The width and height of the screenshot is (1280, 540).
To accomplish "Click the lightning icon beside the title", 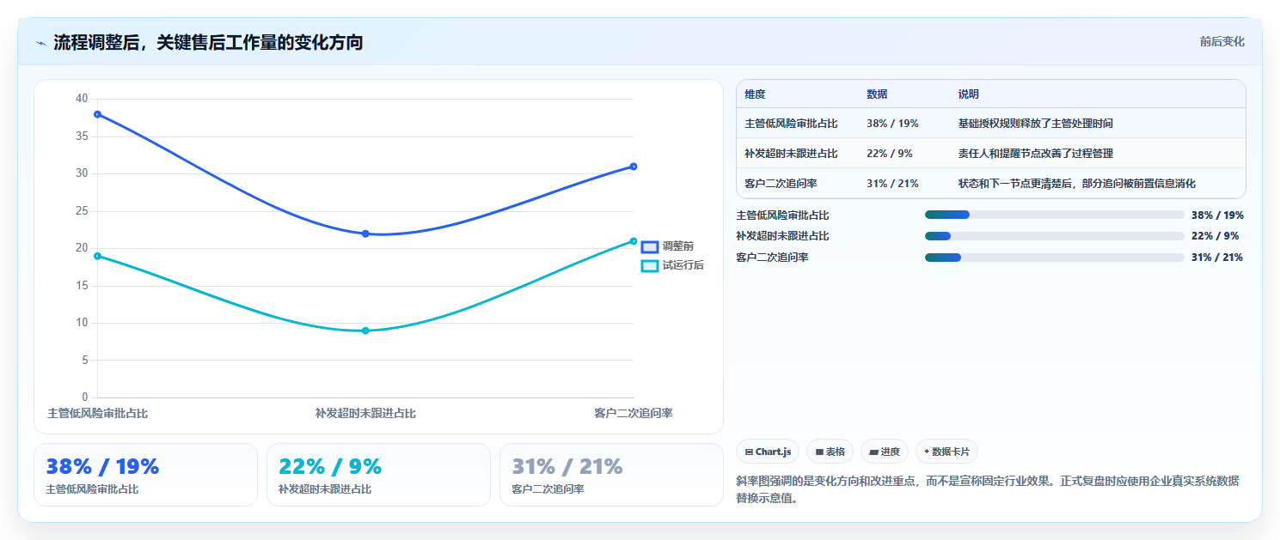I will pos(41,43).
